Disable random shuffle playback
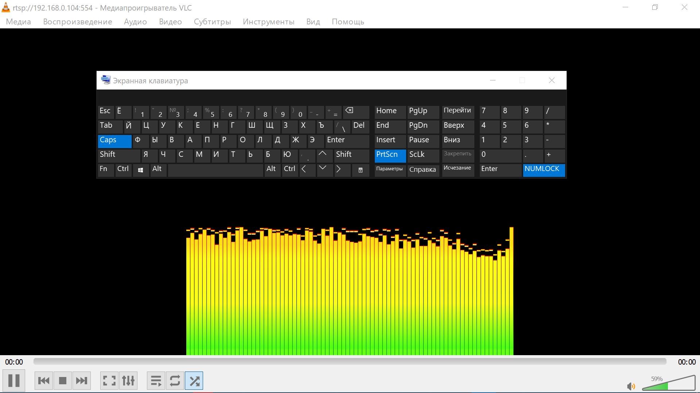Screen dimensions: 700x393 pyautogui.click(x=194, y=381)
